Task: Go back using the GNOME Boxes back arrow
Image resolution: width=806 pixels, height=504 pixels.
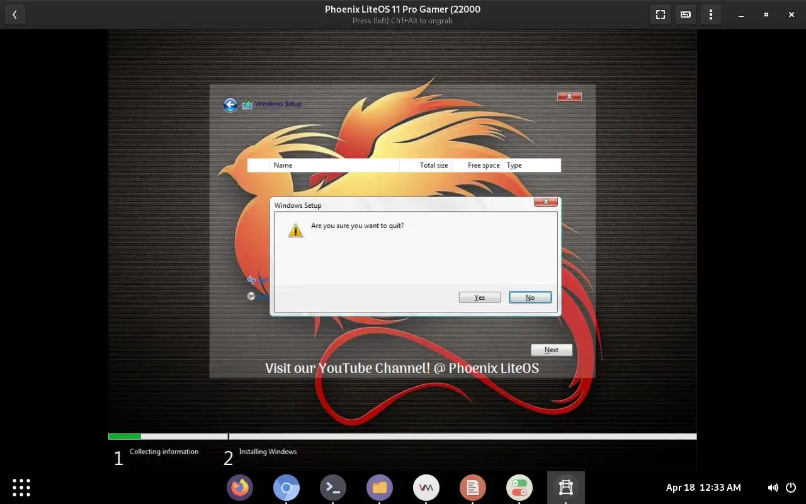Action: click(x=14, y=14)
